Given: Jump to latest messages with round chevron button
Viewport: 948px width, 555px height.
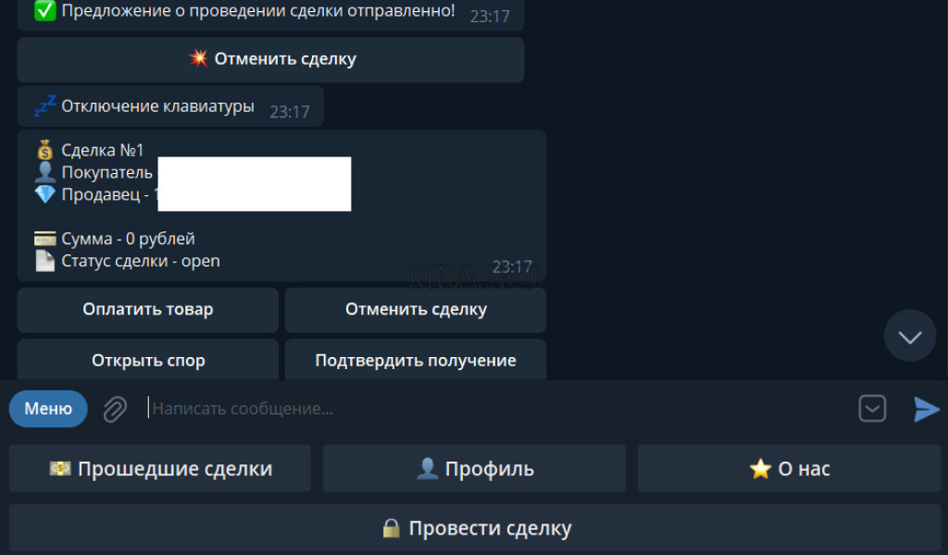Looking at the screenshot, I should tap(909, 336).
